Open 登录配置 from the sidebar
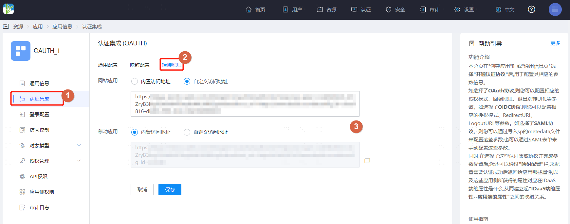Viewport: 570px width, 224px height. tap(39, 115)
